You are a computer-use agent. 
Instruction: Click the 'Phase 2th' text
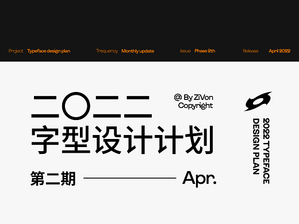[205, 51]
